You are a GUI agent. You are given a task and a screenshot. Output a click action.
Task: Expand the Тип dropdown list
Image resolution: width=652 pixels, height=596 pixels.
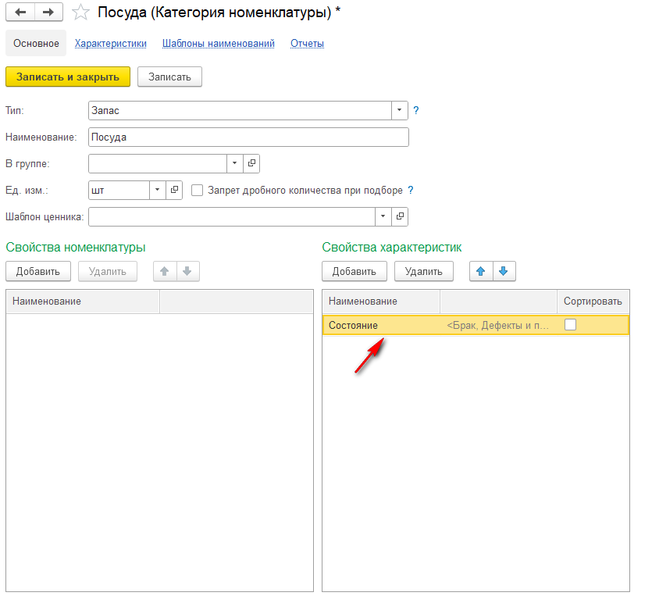(x=399, y=110)
